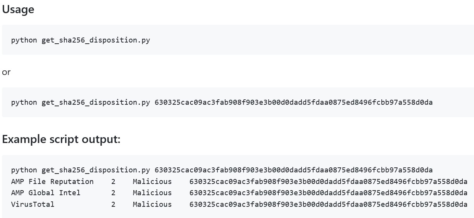
Task: Click the hash on the example output command line
Action: coord(293,170)
